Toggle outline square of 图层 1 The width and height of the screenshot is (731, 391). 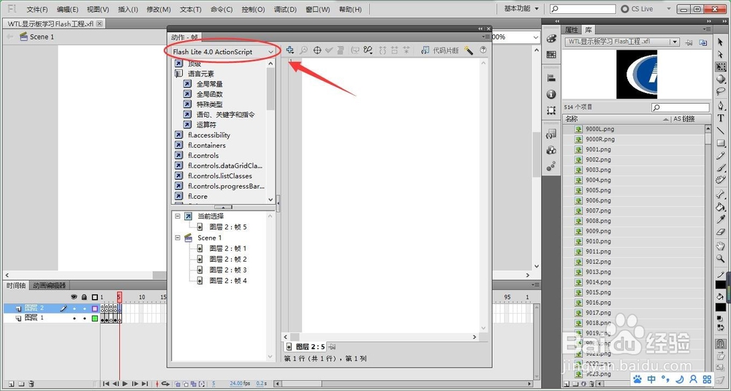coord(95,319)
